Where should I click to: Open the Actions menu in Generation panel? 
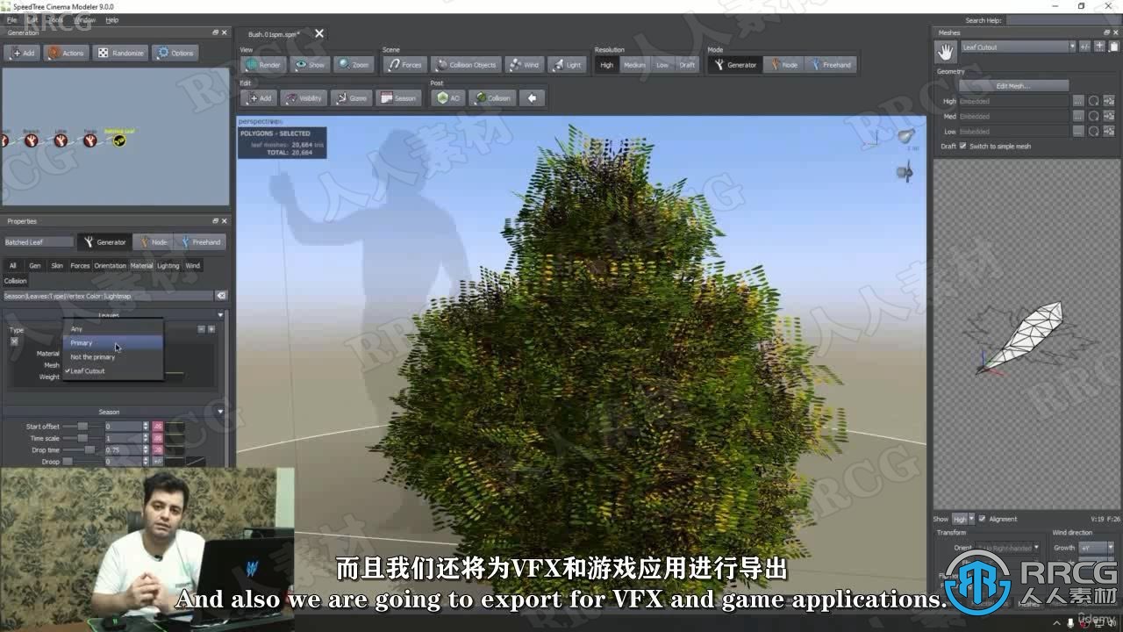point(66,53)
